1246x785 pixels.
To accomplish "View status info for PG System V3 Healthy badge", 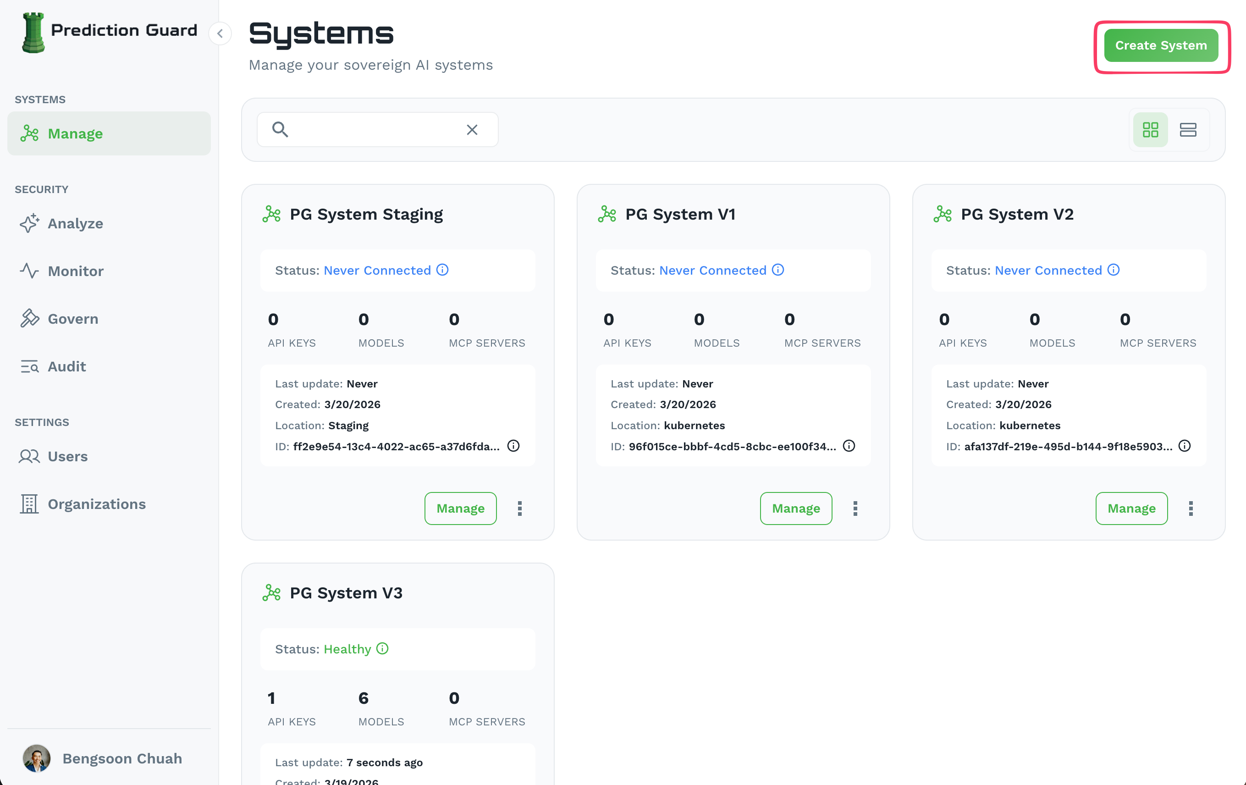I will (x=382, y=648).
